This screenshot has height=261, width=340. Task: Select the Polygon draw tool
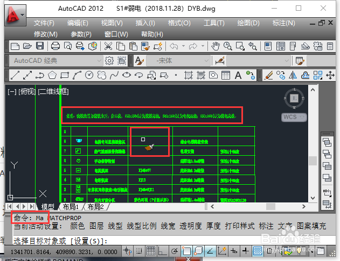pos(52,75)
